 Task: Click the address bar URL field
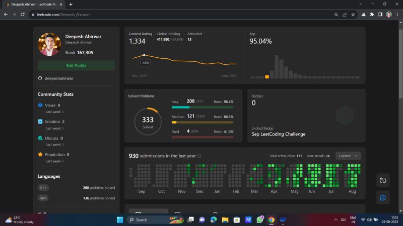tap(180, 15)
